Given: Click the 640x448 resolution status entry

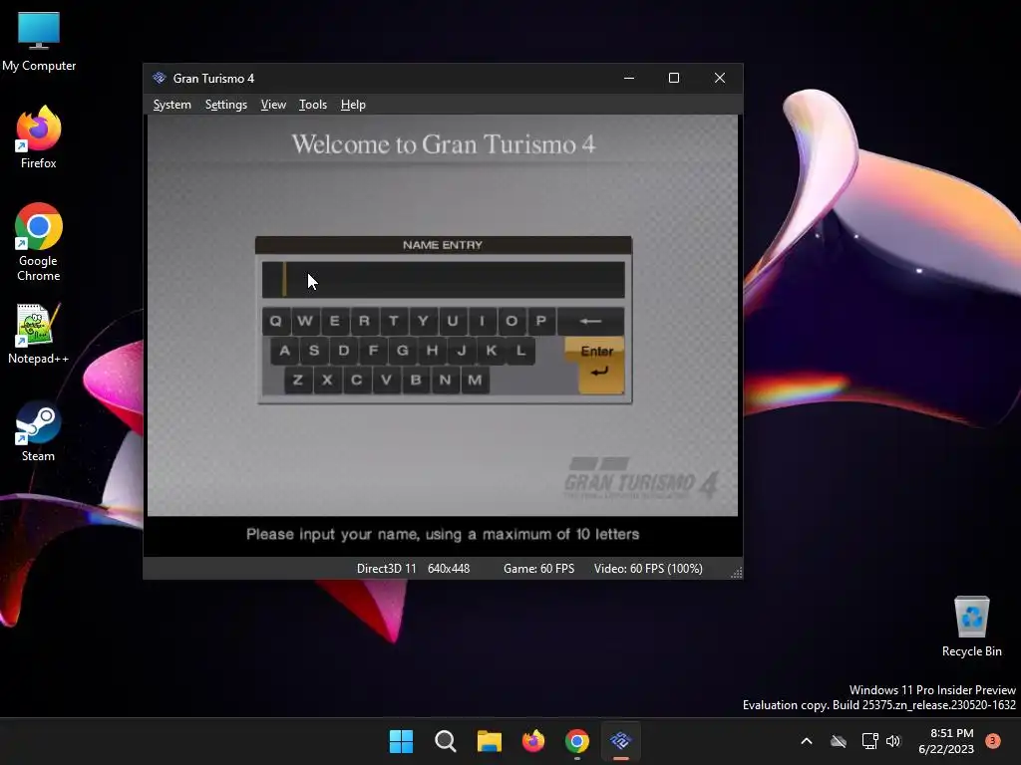Looking at the screenshot, I should point(449,569).
